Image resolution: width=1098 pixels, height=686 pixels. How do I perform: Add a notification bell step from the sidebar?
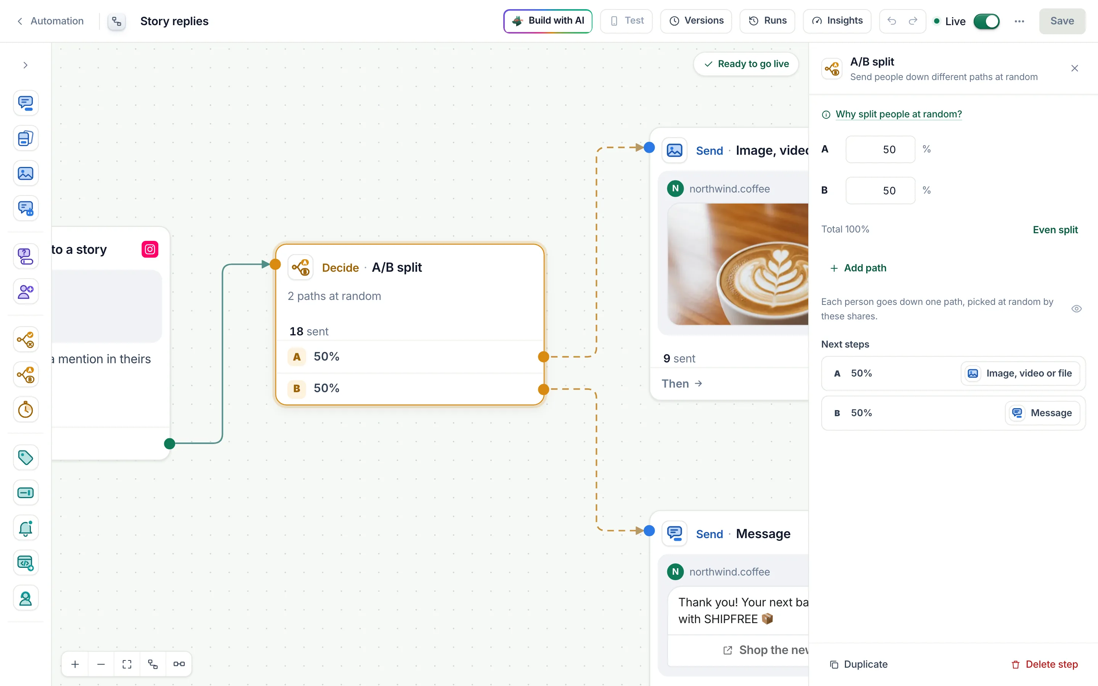[26, 528]
